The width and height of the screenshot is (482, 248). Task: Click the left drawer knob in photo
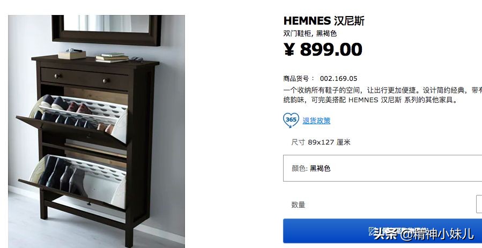(x=56, y=76)
